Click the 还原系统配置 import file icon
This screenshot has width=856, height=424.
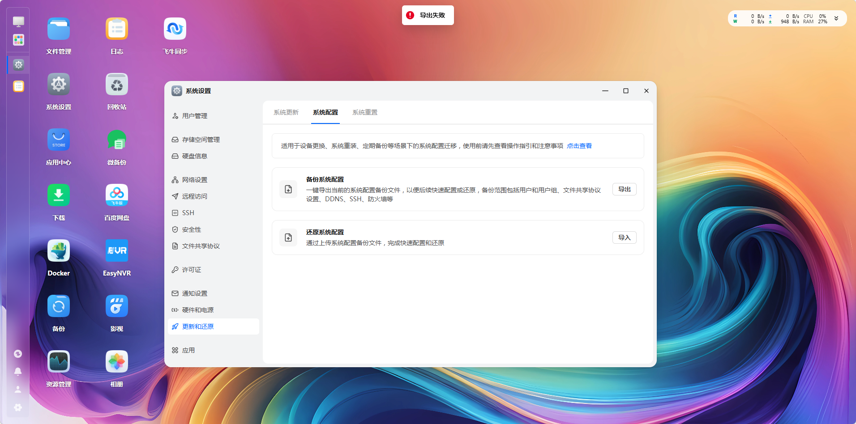pos(288,237)
